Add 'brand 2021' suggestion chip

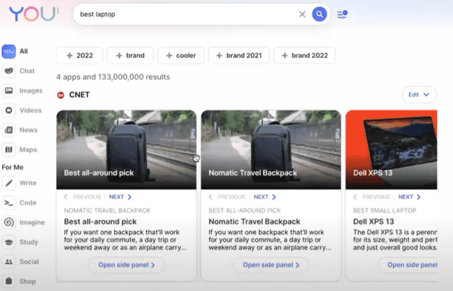point(239,55)
